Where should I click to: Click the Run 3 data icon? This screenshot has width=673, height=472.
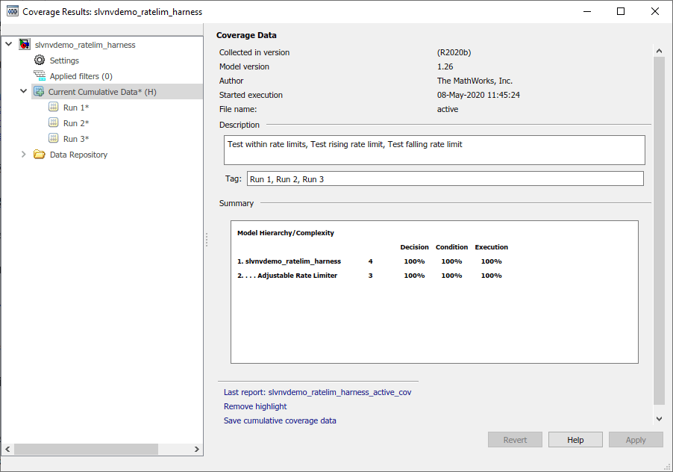point(54,139)
